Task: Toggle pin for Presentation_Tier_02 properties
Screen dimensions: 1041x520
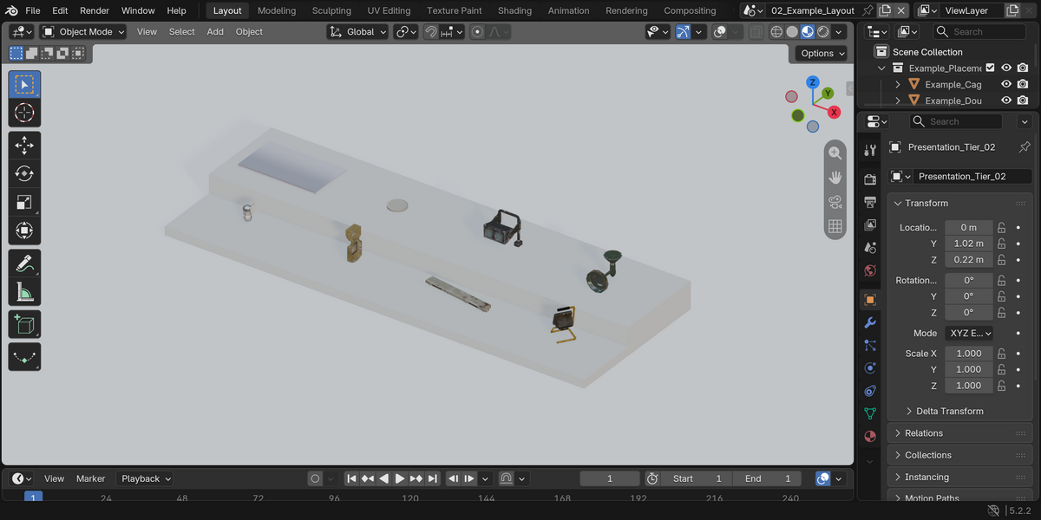Action: click(x=1025, y=147)
